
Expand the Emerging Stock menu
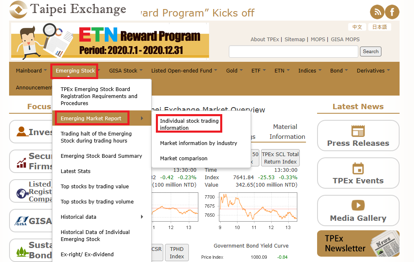75,71
